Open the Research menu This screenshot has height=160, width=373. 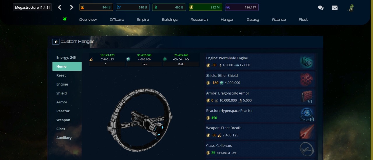click(199, 19)
